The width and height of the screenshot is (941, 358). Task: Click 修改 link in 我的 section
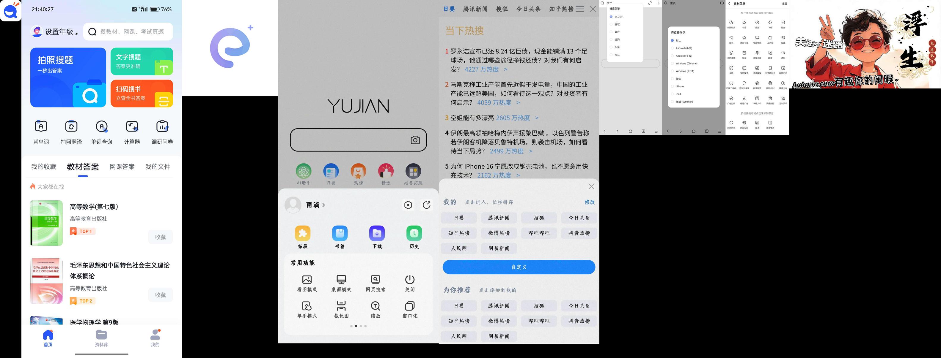[590, 202]
